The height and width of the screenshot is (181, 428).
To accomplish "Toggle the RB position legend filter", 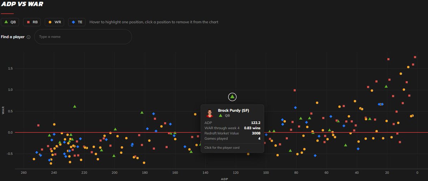I will (32, 22).
